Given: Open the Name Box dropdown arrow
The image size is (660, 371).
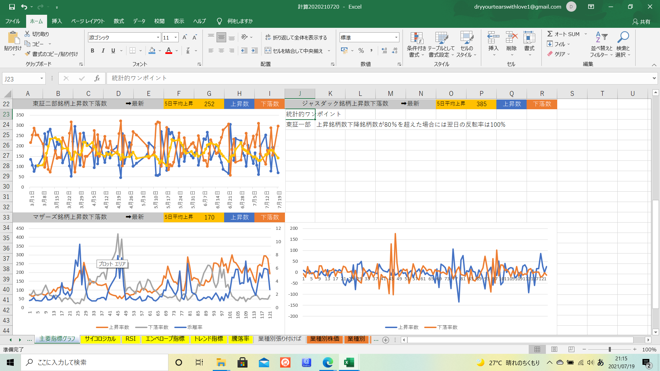Looking at the screenshot, I should point(42,79).
